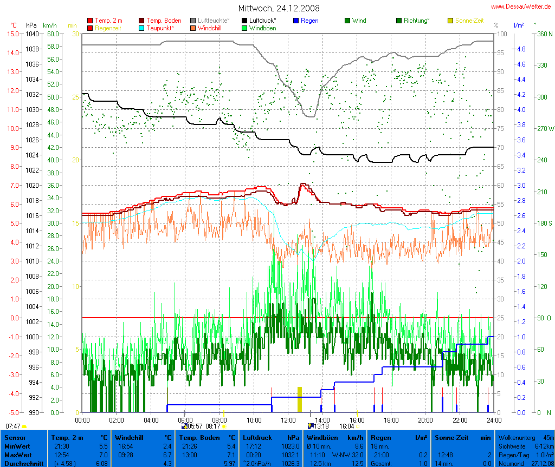Click the yellow Sonne-Zeit legend square
This screenshot has height=467, width=555.
(451, 21)
